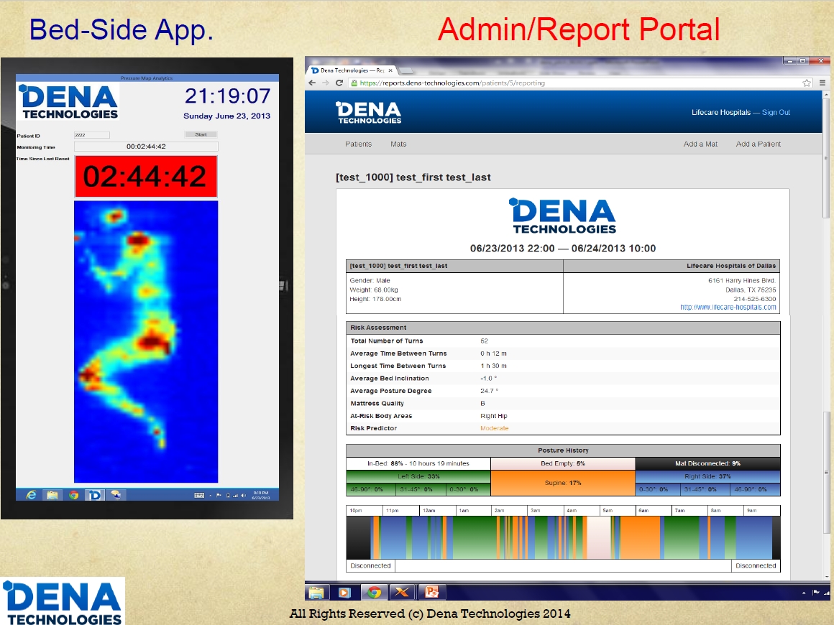The image size is (834, 625).
Task: Click the pressure map heat image
Action: pos(146,342)
